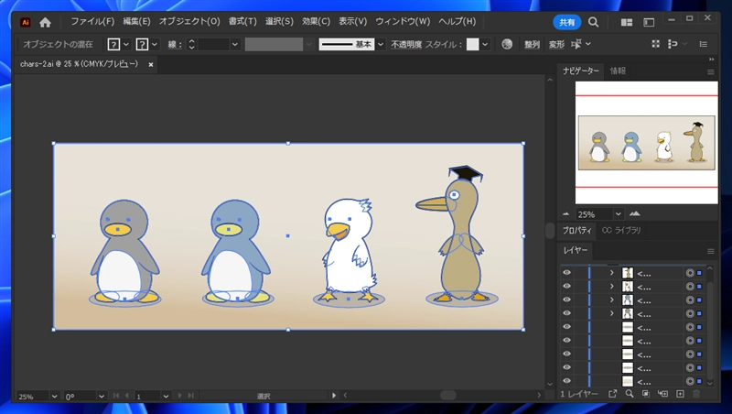Screen dimensions: 732x414
Task: Open the 変形 transform panel link
Action: pos(556,44)
